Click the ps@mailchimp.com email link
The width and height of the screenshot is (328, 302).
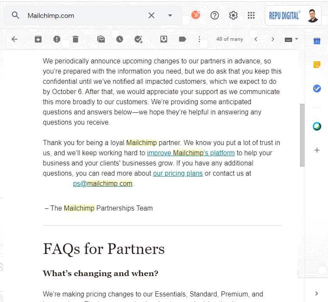click(103, 183)
